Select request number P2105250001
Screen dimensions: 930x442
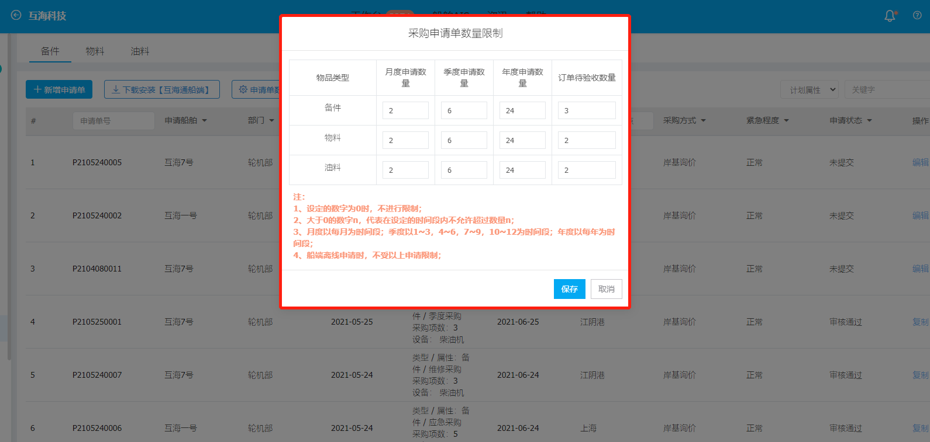[97, 322]
